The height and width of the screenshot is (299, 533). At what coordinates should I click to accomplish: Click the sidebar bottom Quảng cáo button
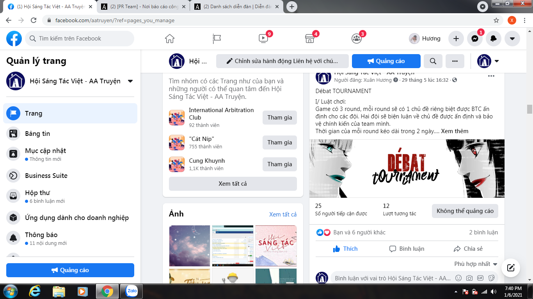[70, 270]
